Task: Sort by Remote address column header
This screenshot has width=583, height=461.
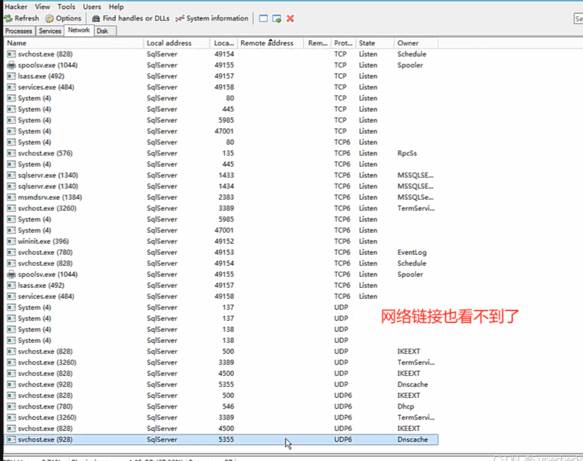Action: (x=270, y=43)
